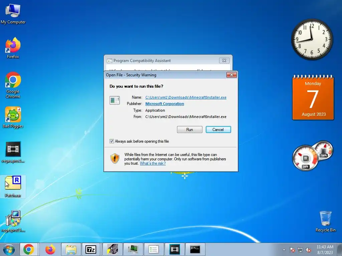Image resolution: width=342 pixels, height=256 pixels.
Task: Open Chrome from the taskbar
Action: [x=29, y=249]
